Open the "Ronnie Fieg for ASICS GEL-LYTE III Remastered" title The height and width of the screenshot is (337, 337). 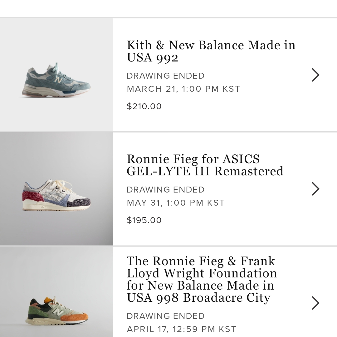tap(205, 165)
